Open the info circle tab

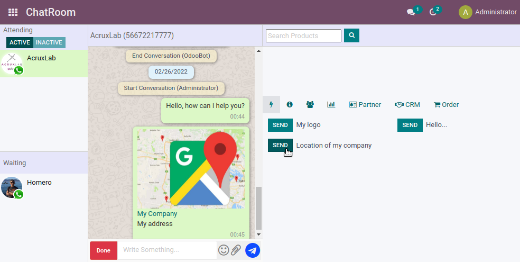pyautogui.click(x=290, y=105)
